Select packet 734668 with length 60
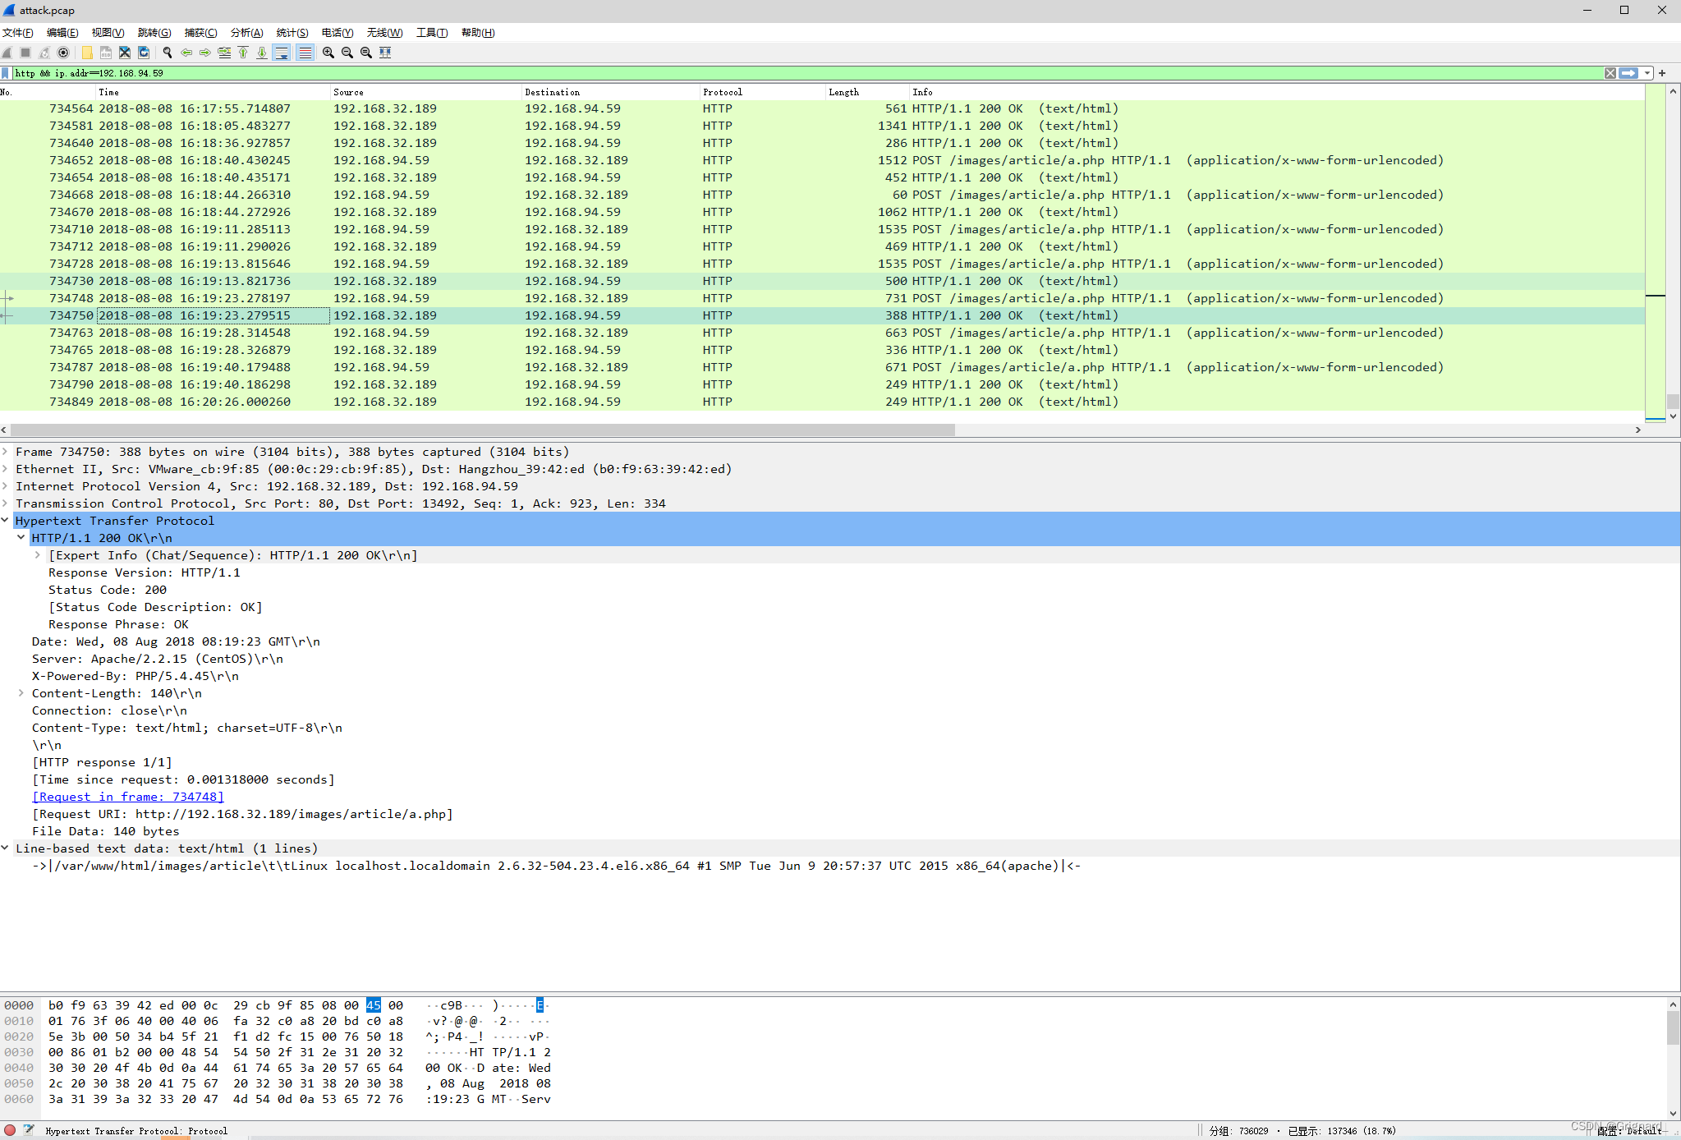This screenshot has height=1140, width=1681. [x=822, y=195]
